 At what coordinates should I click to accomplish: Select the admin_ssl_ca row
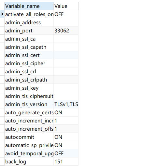[41, 39]
